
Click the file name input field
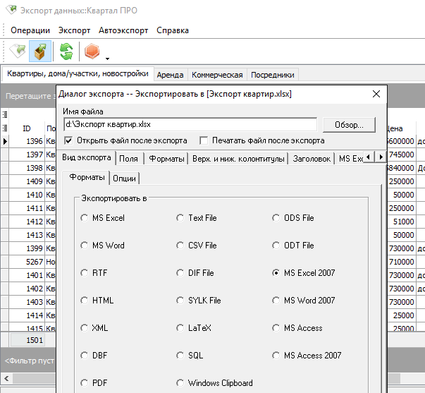pyautogui.click(x=189, y=124)
